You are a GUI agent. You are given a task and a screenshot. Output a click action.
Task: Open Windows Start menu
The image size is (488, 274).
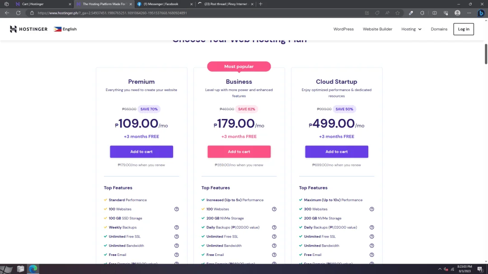[6, 269]
